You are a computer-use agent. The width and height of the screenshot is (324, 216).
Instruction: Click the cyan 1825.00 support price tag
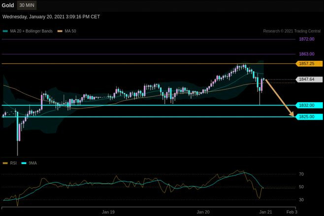(x=309, y=117)
